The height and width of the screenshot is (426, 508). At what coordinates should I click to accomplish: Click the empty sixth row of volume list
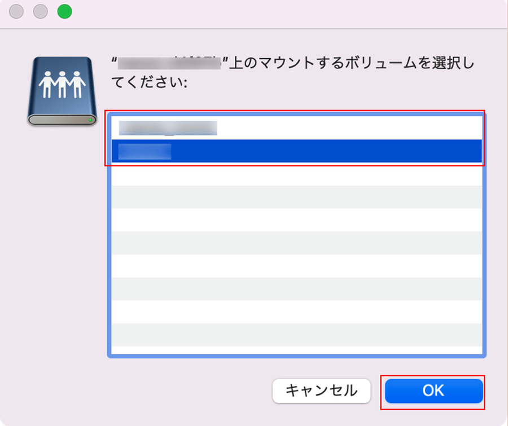point(296,243)
